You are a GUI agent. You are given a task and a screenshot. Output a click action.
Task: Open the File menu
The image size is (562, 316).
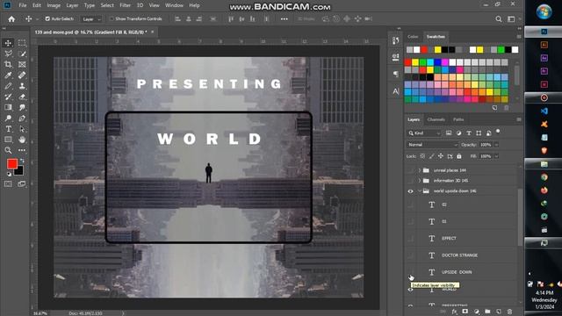point(23,5)
